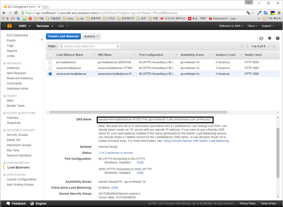The image size is (283, 207).
Task: Collapse the ELASTIC BLOCK STORE section
Action: (x=5, y=113)
